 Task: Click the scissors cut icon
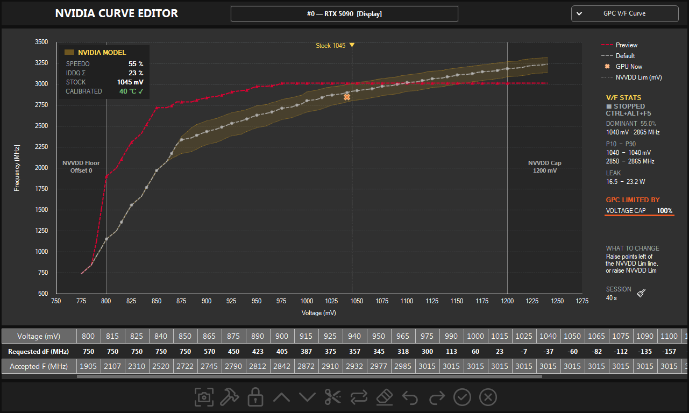point(333,397)
